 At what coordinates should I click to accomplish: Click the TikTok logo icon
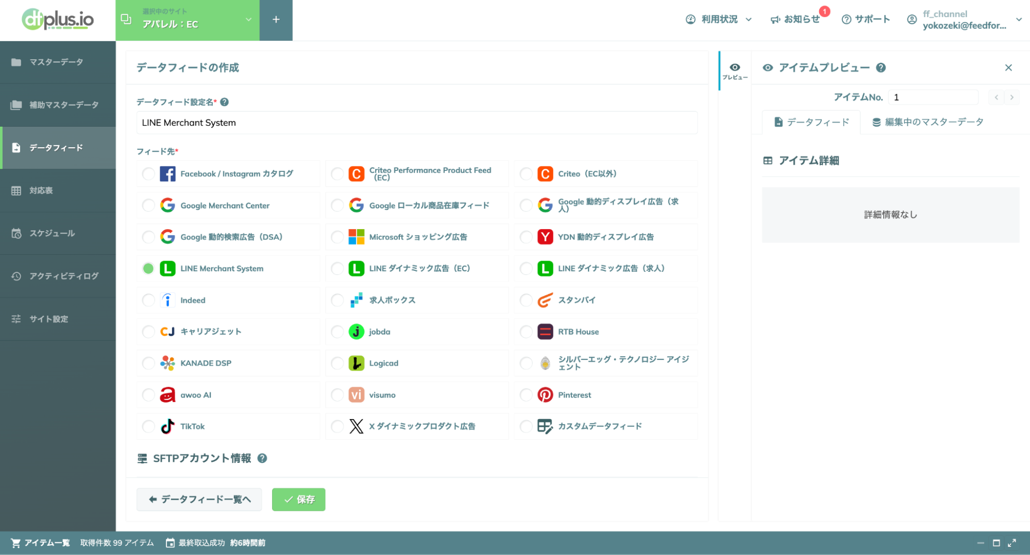[x=167, y=426]
